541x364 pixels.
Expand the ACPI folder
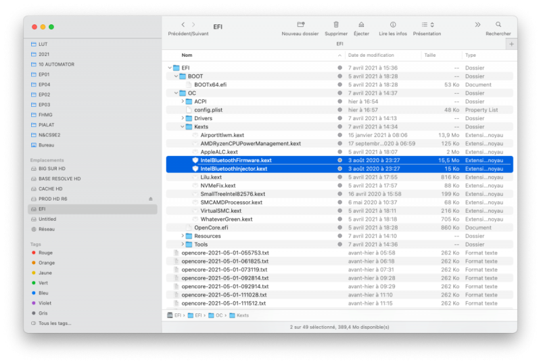pyautogui.click(x=183, y=101)
